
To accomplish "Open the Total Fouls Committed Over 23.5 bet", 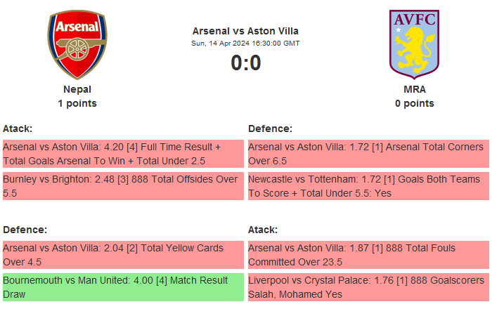I will 368,255.
